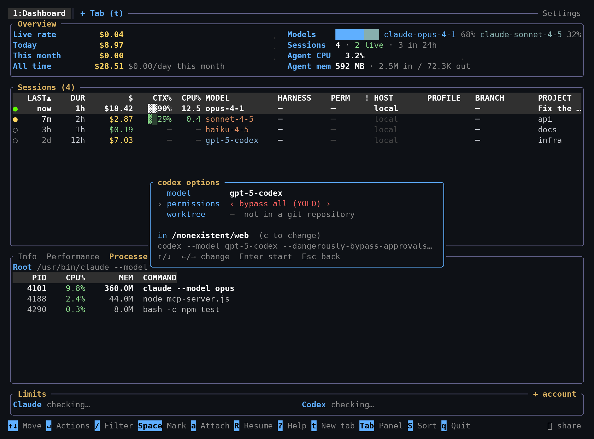Select the permissions option row in codex options

pos(297,204)
